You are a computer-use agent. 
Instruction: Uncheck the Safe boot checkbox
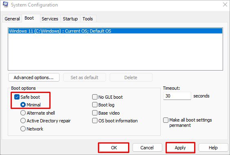pyautogui.click(x=17, y=97)
